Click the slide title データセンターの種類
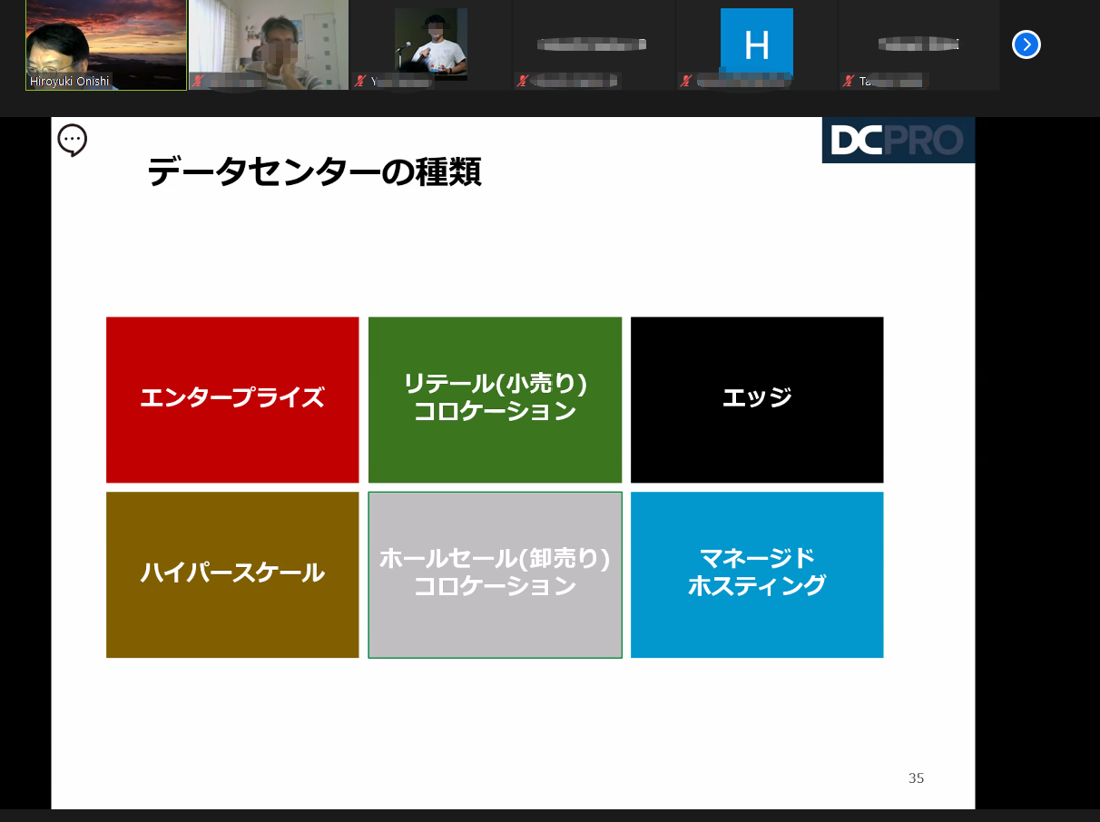The image size is (1100, 822). [314, 172]
